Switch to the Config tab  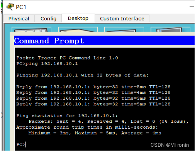click(x=48, y=19)
